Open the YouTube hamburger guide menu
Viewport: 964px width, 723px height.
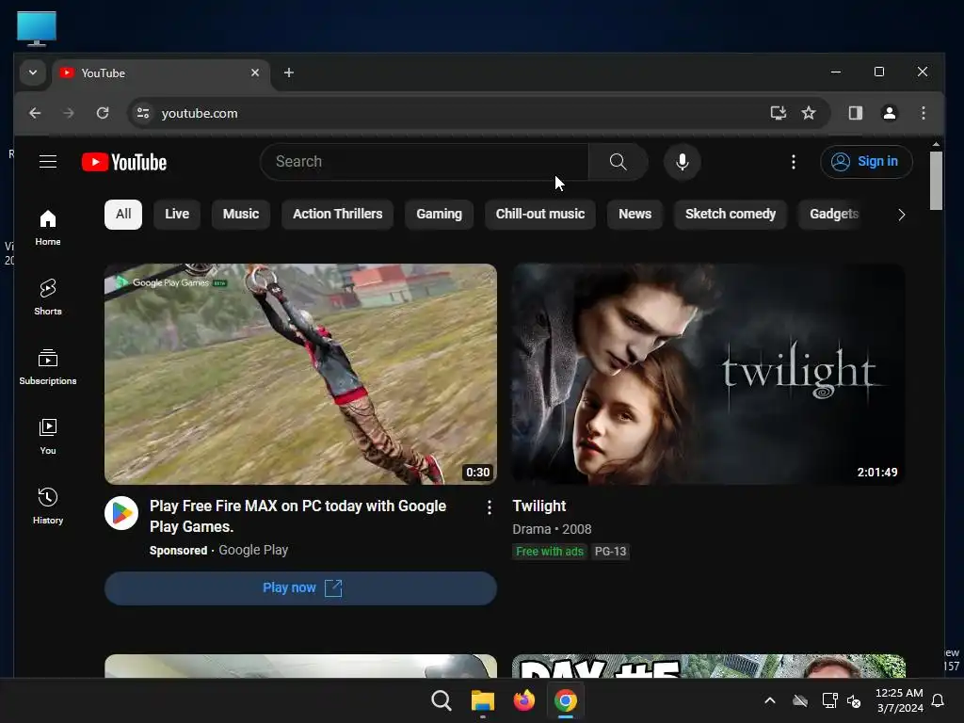coord(48,162)
